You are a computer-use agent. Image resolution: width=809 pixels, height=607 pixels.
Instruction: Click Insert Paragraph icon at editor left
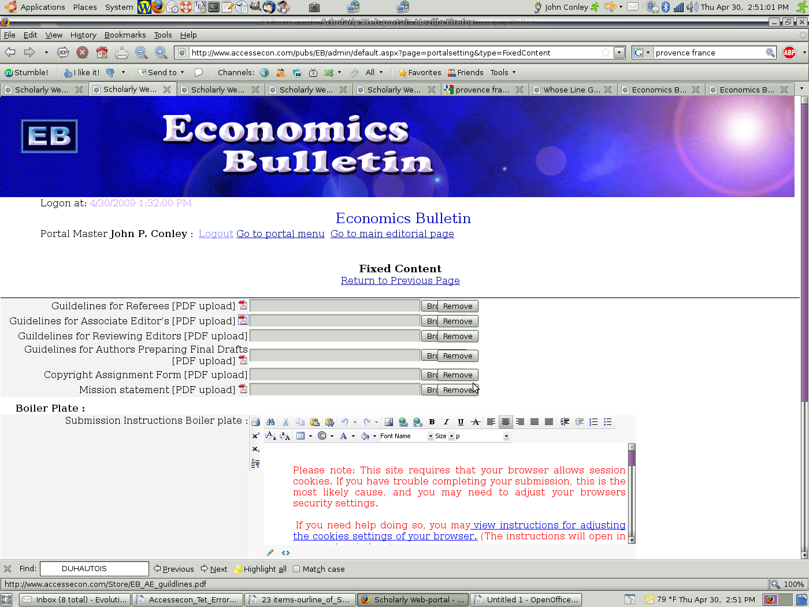click(x=255, y=463)
